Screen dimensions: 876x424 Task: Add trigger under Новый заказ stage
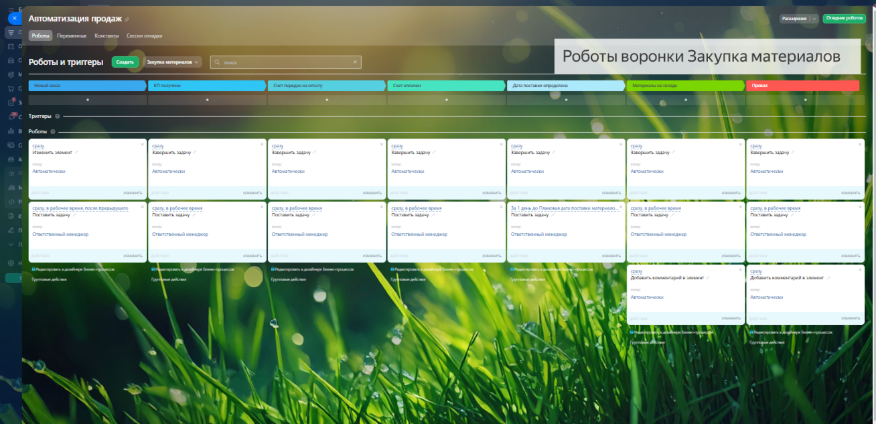[88, 100]
